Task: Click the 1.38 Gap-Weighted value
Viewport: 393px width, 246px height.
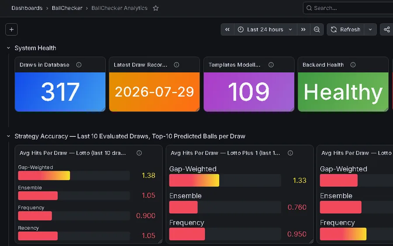Action: pyautogui.click(x=148, y=175)
